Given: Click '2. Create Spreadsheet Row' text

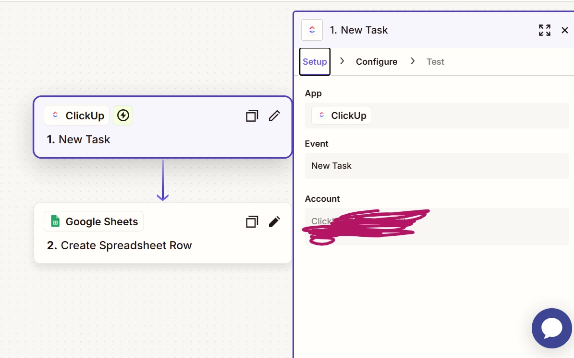Looking at the screenshot, I should [x=119, y=245].
